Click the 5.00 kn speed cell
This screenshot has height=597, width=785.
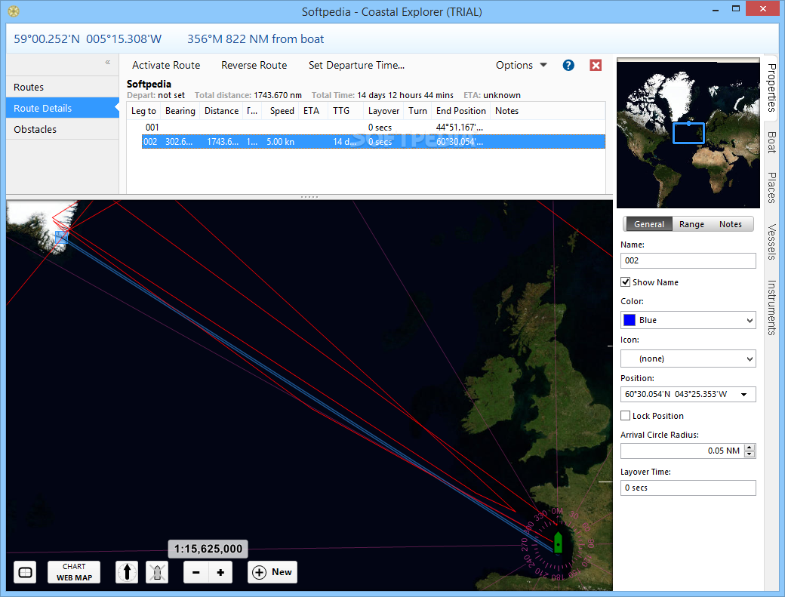point(280,142)
